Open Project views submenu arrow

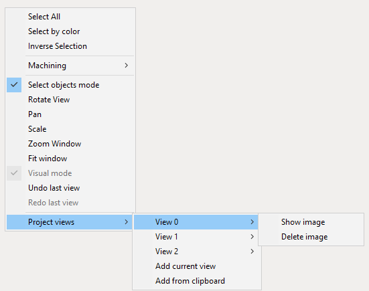pos(127,222)
